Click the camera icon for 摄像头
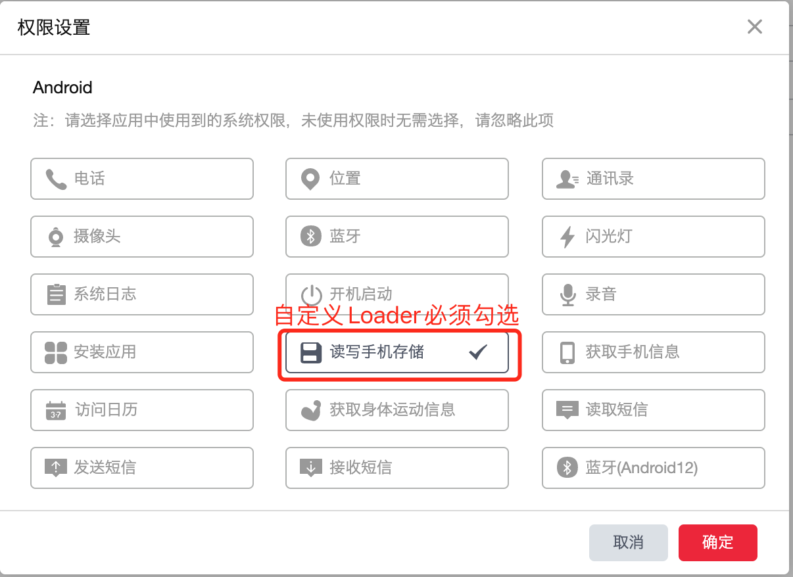 [x=56, y=237]
